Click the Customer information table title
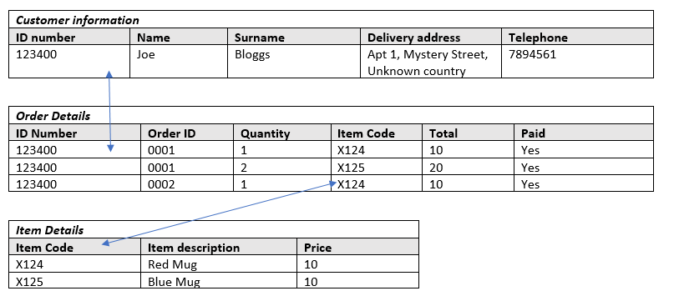 [78, 20]
